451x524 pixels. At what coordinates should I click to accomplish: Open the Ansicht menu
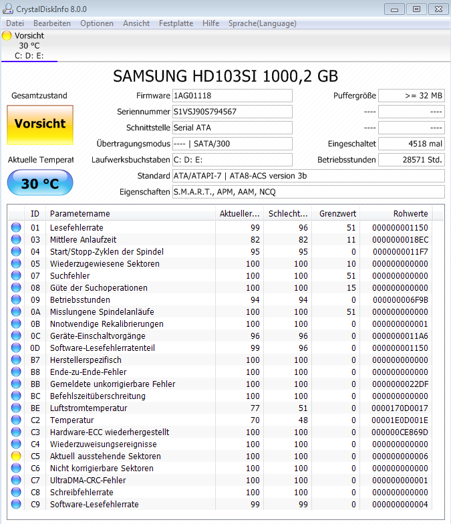(136, 23)
